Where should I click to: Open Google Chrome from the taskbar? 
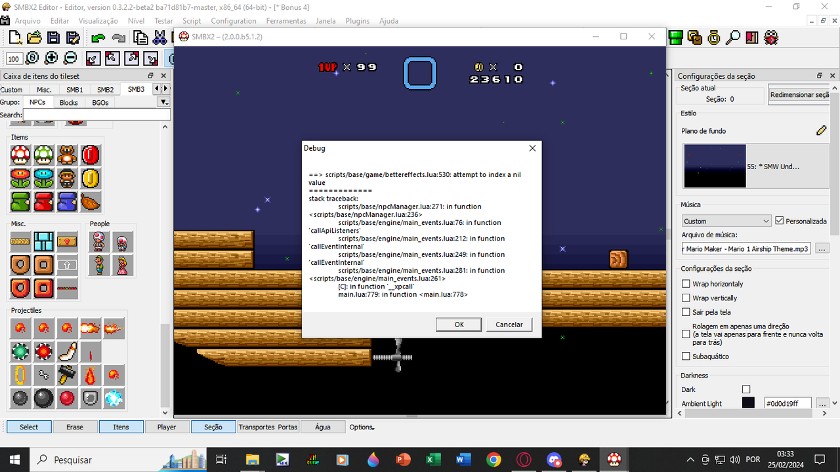click(x=493, y=460)
